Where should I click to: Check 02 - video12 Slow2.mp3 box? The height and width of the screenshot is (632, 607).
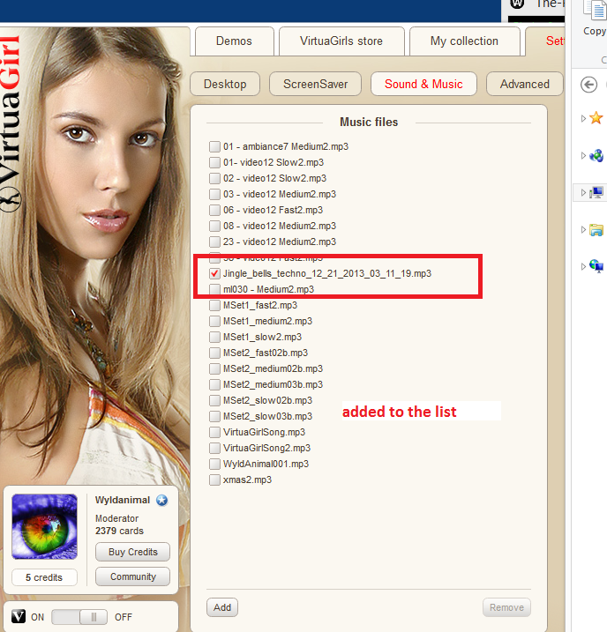pos(214,178)
